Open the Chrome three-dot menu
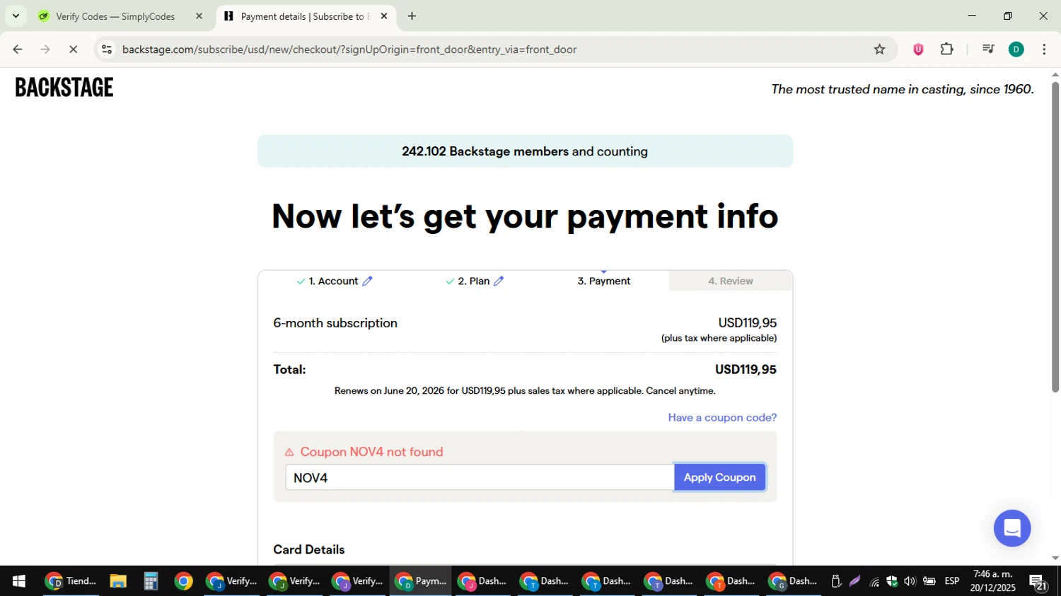 pyautogui.click(x=1044, y=49)
